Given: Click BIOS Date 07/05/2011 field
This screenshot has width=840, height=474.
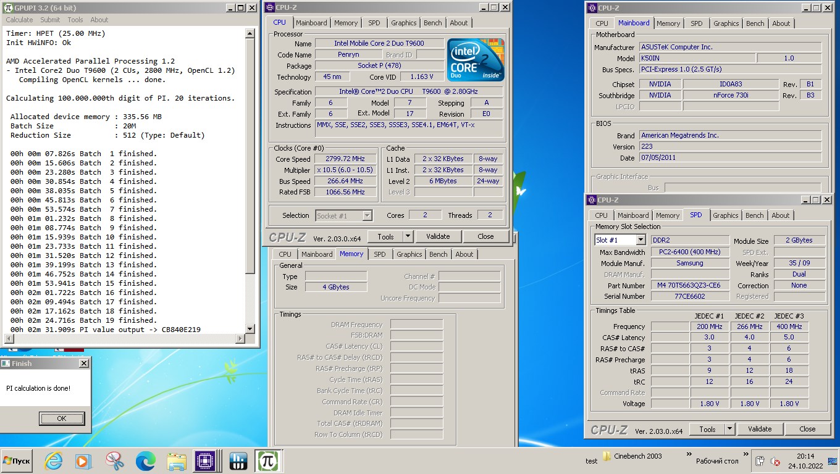Looking at the screenshot, I should [731, 159].
